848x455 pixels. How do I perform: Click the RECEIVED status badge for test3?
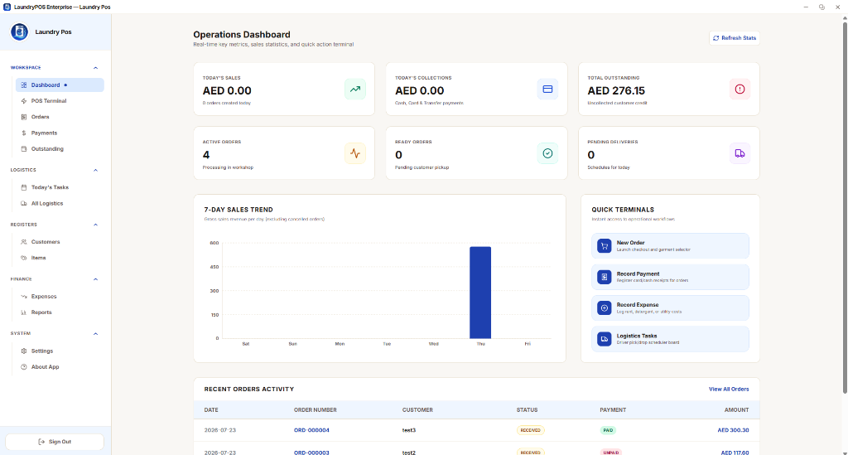pyautogui.click(x=530, y=431)
